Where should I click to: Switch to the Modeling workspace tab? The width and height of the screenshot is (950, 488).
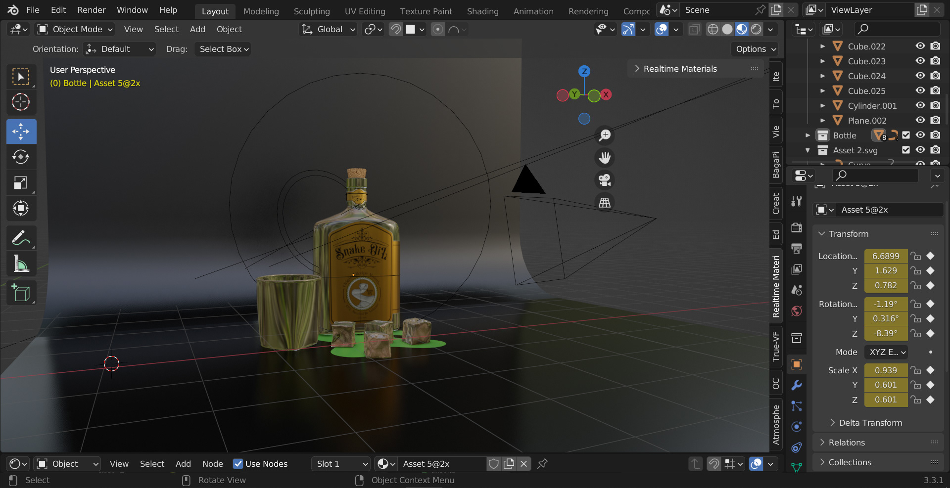tap(261, 11)
